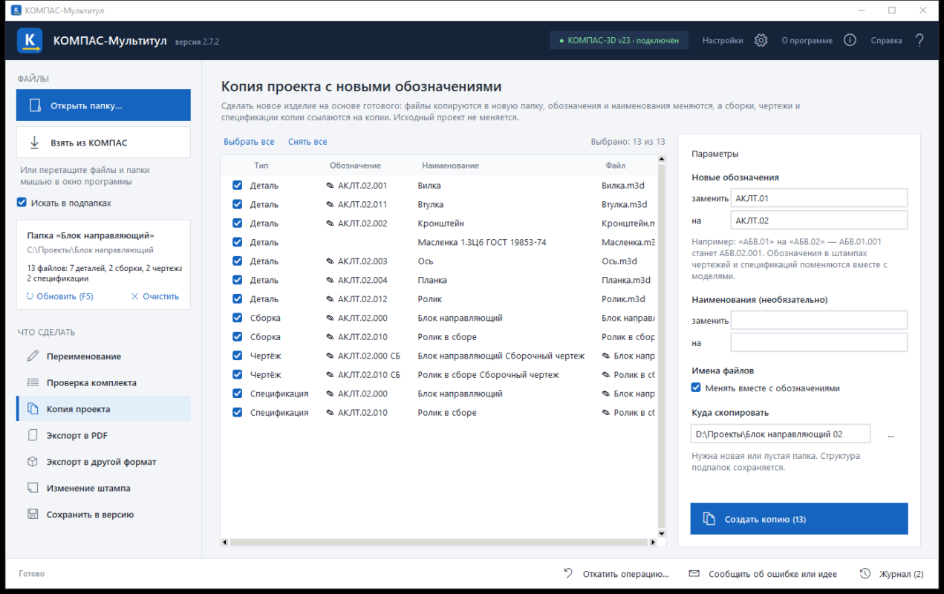Viewport: 944px width, 594px height.
Task: Toggle checkbox for Масленка 1.3Ц6 ГОСТ 19853-74
Action: (x=237, y=242)
